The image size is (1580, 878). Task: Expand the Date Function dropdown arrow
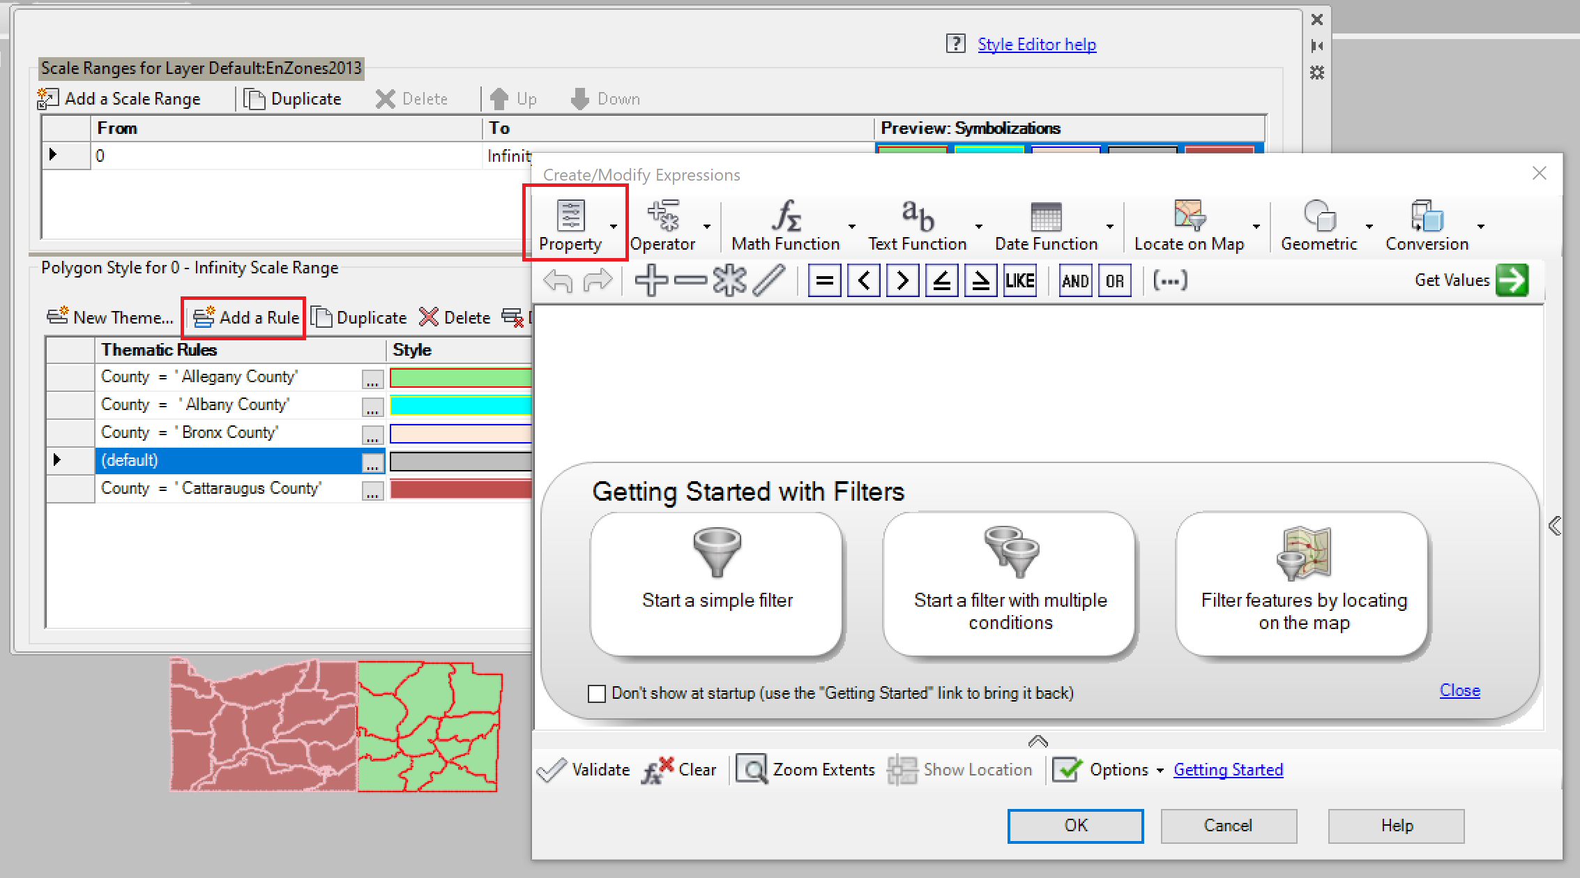[1110, 227]
